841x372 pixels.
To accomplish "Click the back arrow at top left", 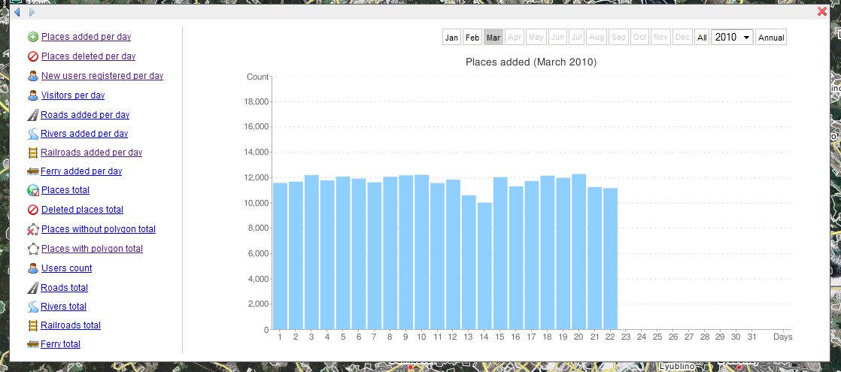I will click(x=17, y=12).
